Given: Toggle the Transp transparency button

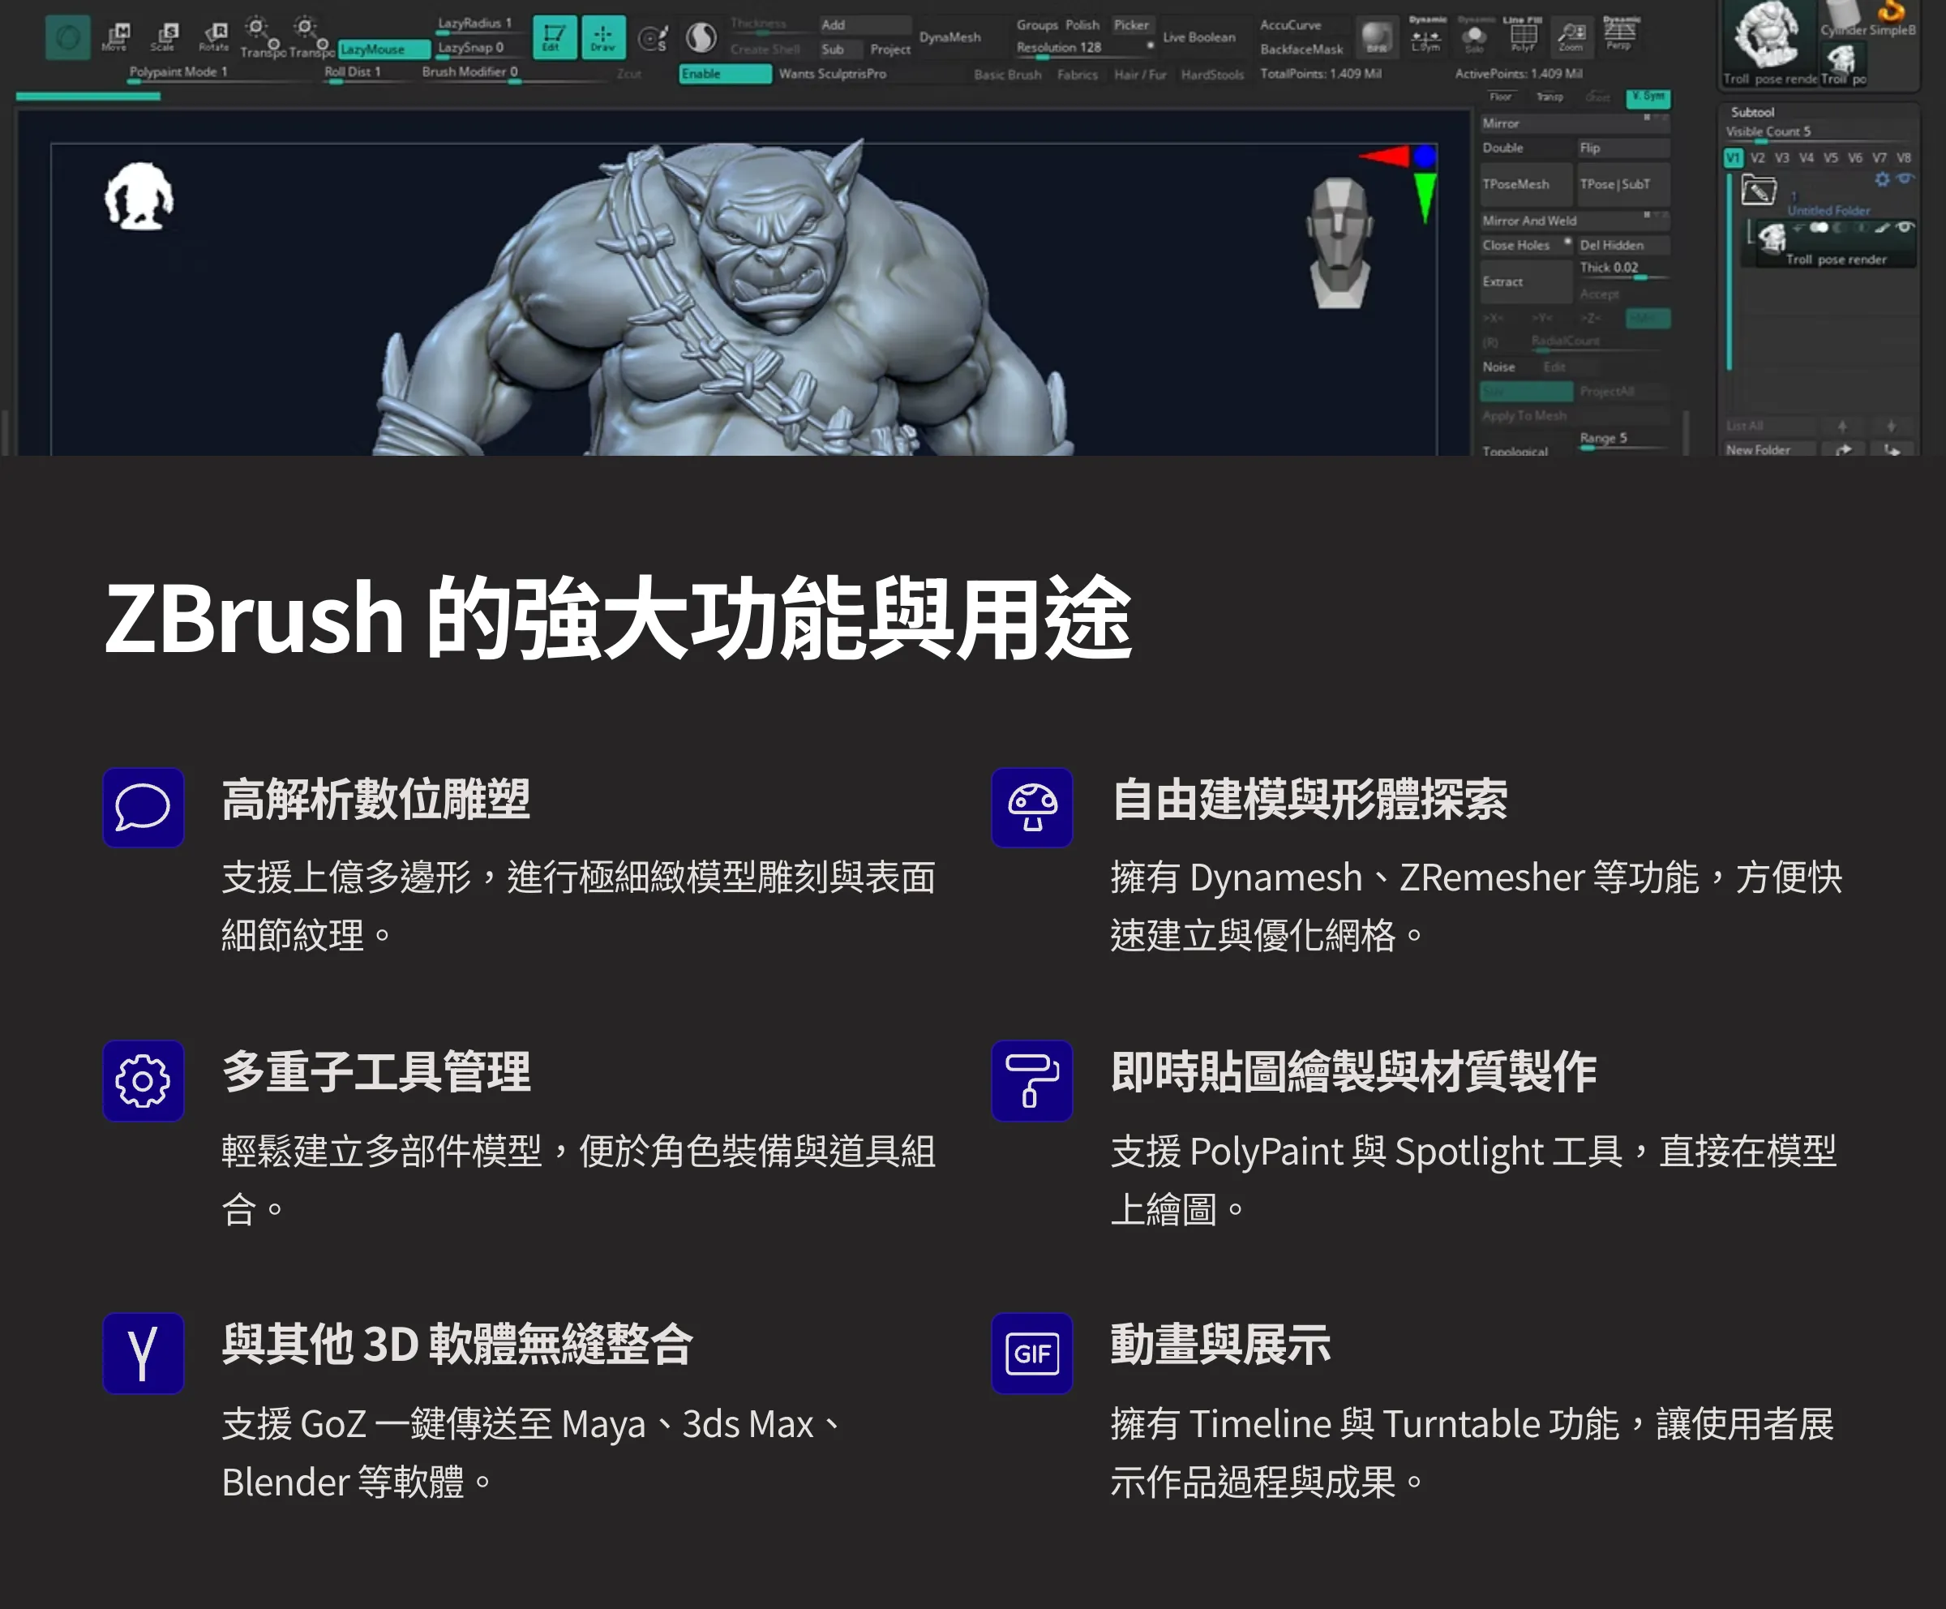Looking at the screenshot, I should pyautogui.click(x=1549, y=97).
